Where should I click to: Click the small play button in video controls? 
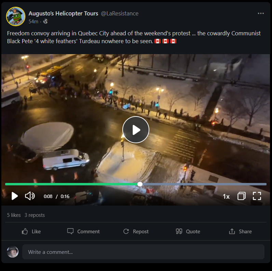15,196
